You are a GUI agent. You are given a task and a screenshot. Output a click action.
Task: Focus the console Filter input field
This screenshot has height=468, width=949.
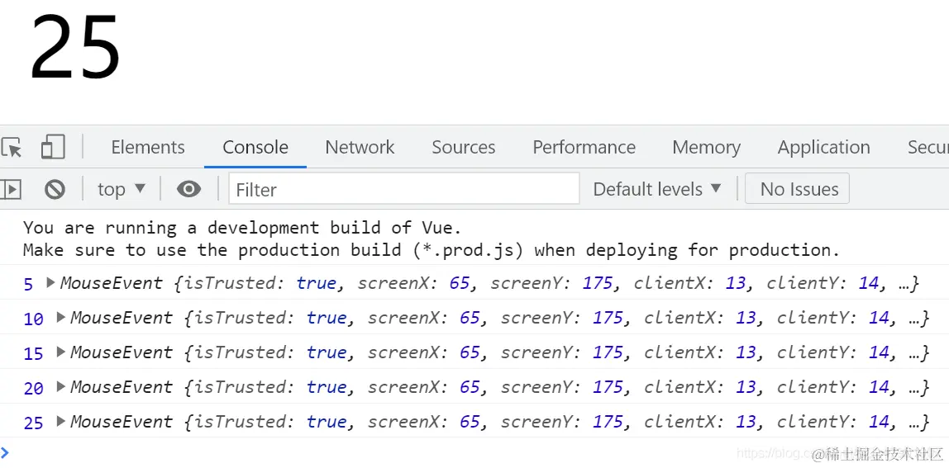click(x=403, y=189)
